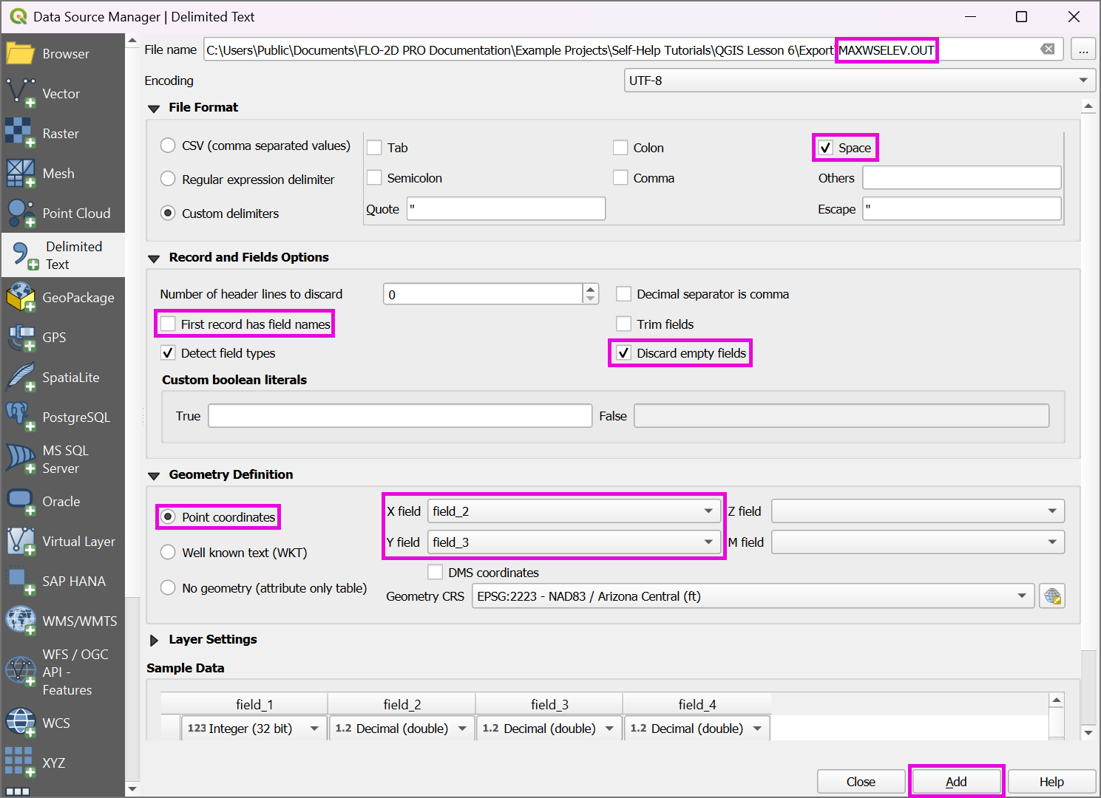Enable First record has field names
This screenshot has width=1101, height=798.
tap(169, 324)
